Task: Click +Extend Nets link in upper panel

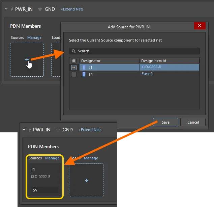Action: point(72,9)
